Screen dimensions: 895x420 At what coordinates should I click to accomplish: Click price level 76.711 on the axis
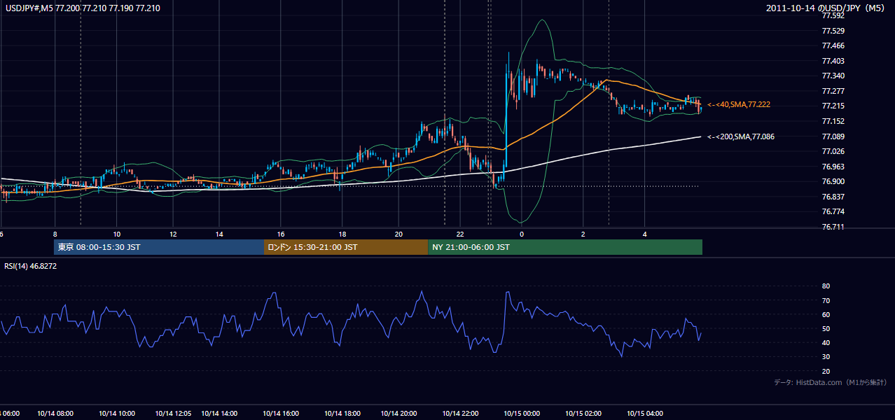pyautogui.click(x=833, y=227)
